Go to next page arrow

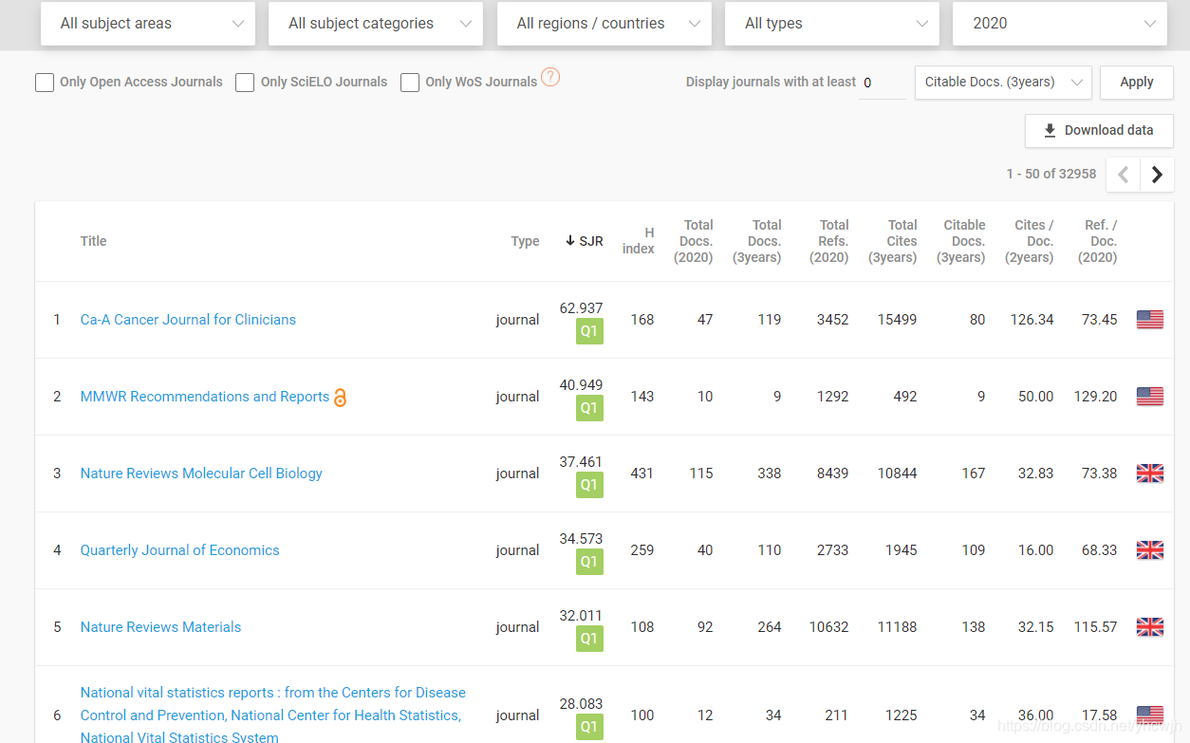point(1157,175)
